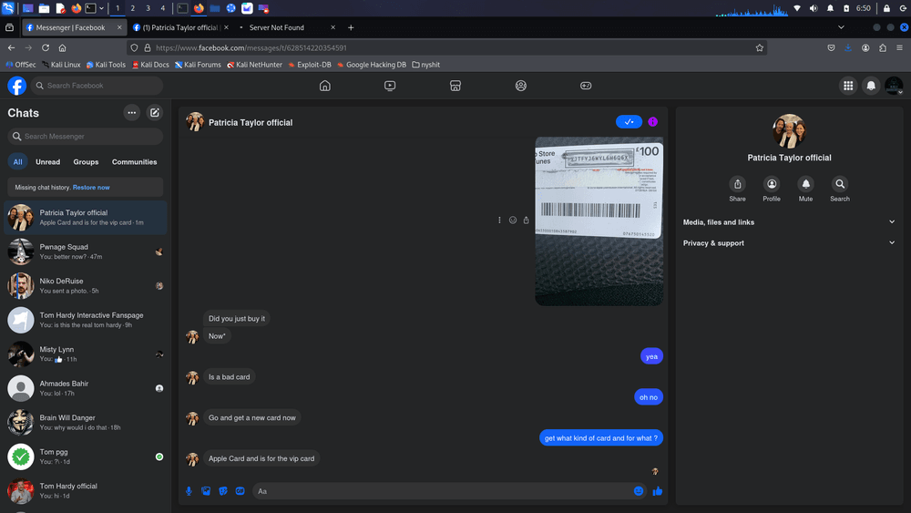This screenshot has width=911, height=513.
Task: Bookmark this page star icon
Action: coord(760,47)
